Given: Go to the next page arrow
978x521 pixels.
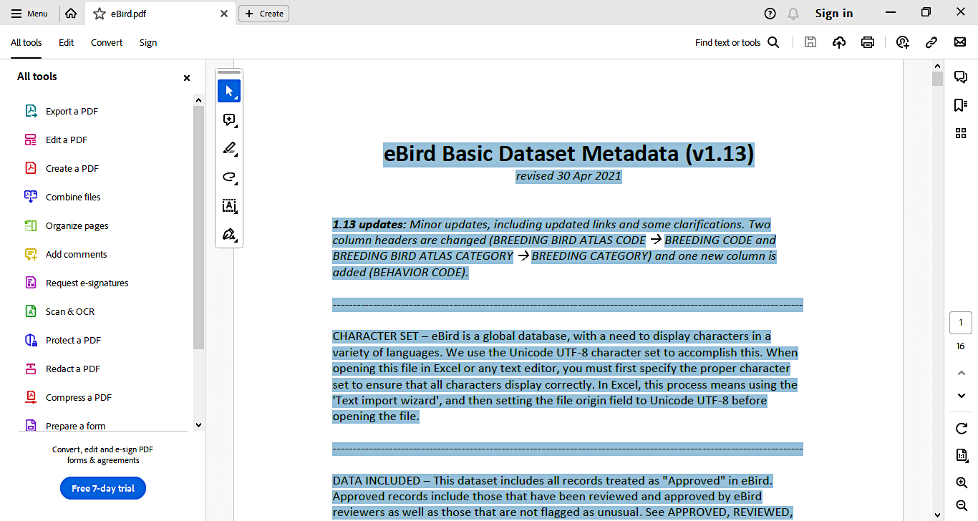Looking at the screenshot, I should (x=962, y=396).
